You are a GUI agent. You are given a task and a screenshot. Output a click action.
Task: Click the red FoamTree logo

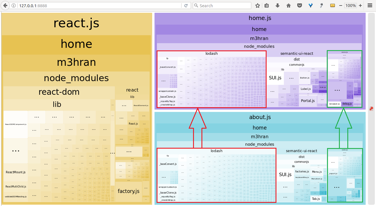pos(371,109)
